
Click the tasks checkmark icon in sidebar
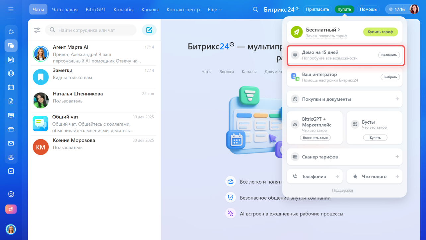(11, 171)
